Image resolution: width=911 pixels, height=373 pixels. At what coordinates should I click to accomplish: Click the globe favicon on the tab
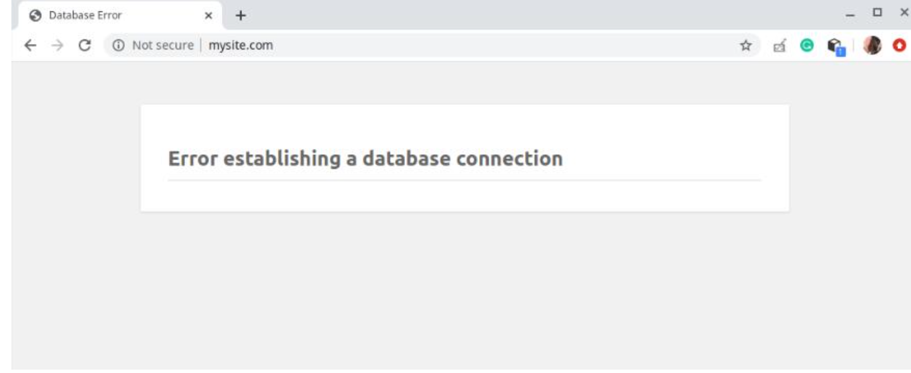pyautogui.click(x=36, y=15)
